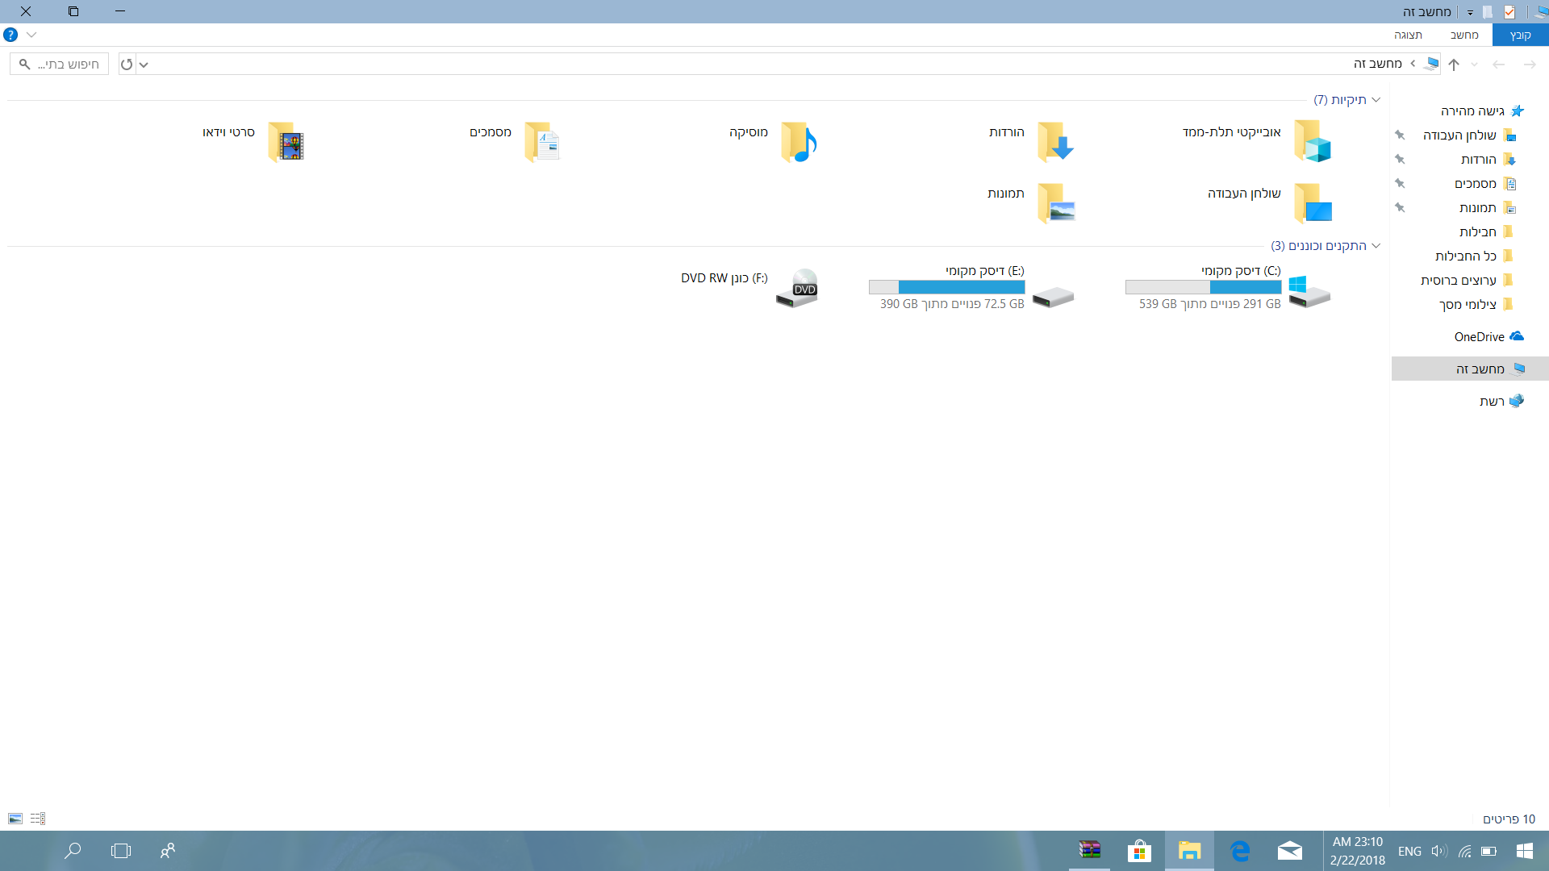Click the ENG language indicator
Viewport: 1549px width, 871px height.
tap(1409, 851)
